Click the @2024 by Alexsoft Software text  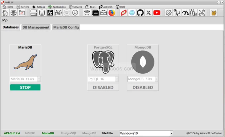point(204,133)
